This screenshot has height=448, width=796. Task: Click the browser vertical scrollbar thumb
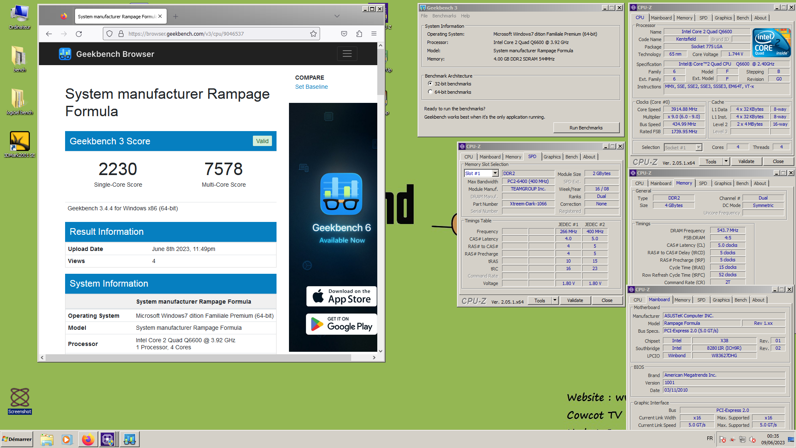coord(380,72)
